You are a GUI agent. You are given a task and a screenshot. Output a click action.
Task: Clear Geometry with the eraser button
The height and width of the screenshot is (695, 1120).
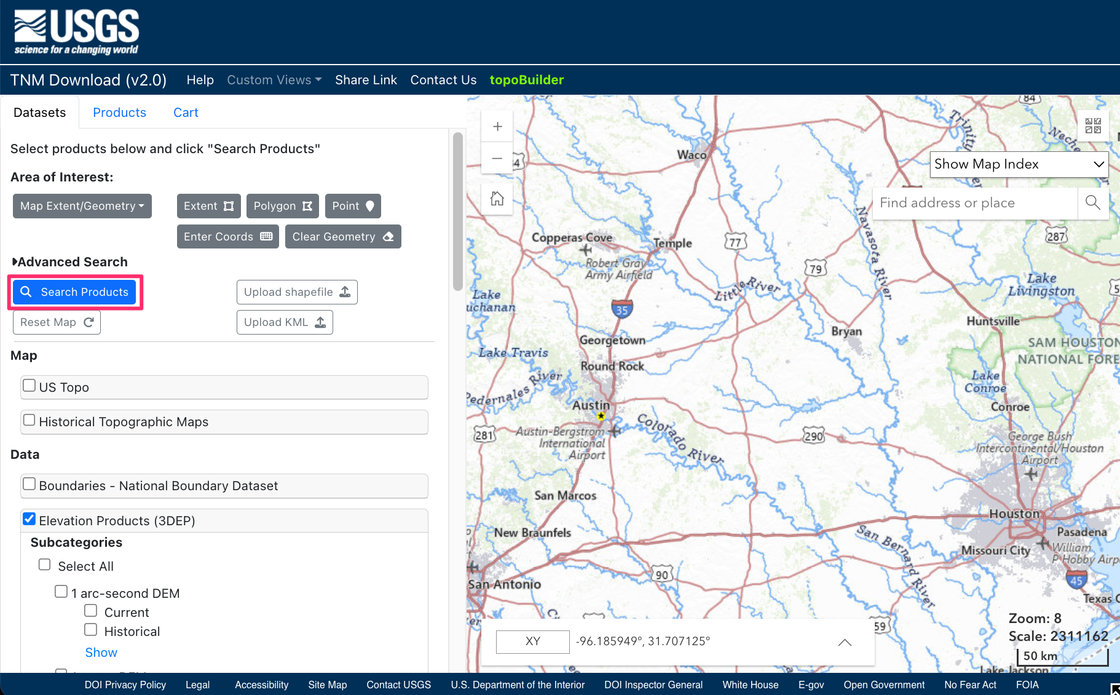[x=342, y=237]
